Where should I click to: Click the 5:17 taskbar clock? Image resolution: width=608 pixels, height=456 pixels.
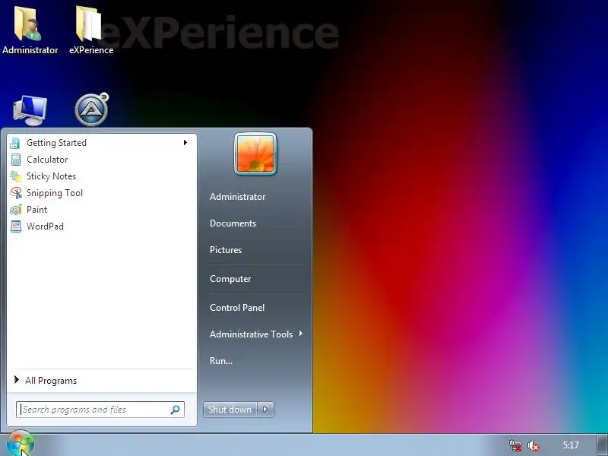571,445
